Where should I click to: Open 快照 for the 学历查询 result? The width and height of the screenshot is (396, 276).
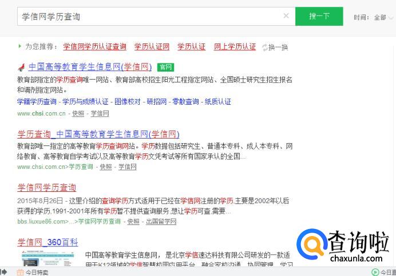106,167
